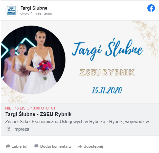The image size is (159, 153).
Task: Open the 'około 4 mies. temu' timestamp
Action: (36, 13)
